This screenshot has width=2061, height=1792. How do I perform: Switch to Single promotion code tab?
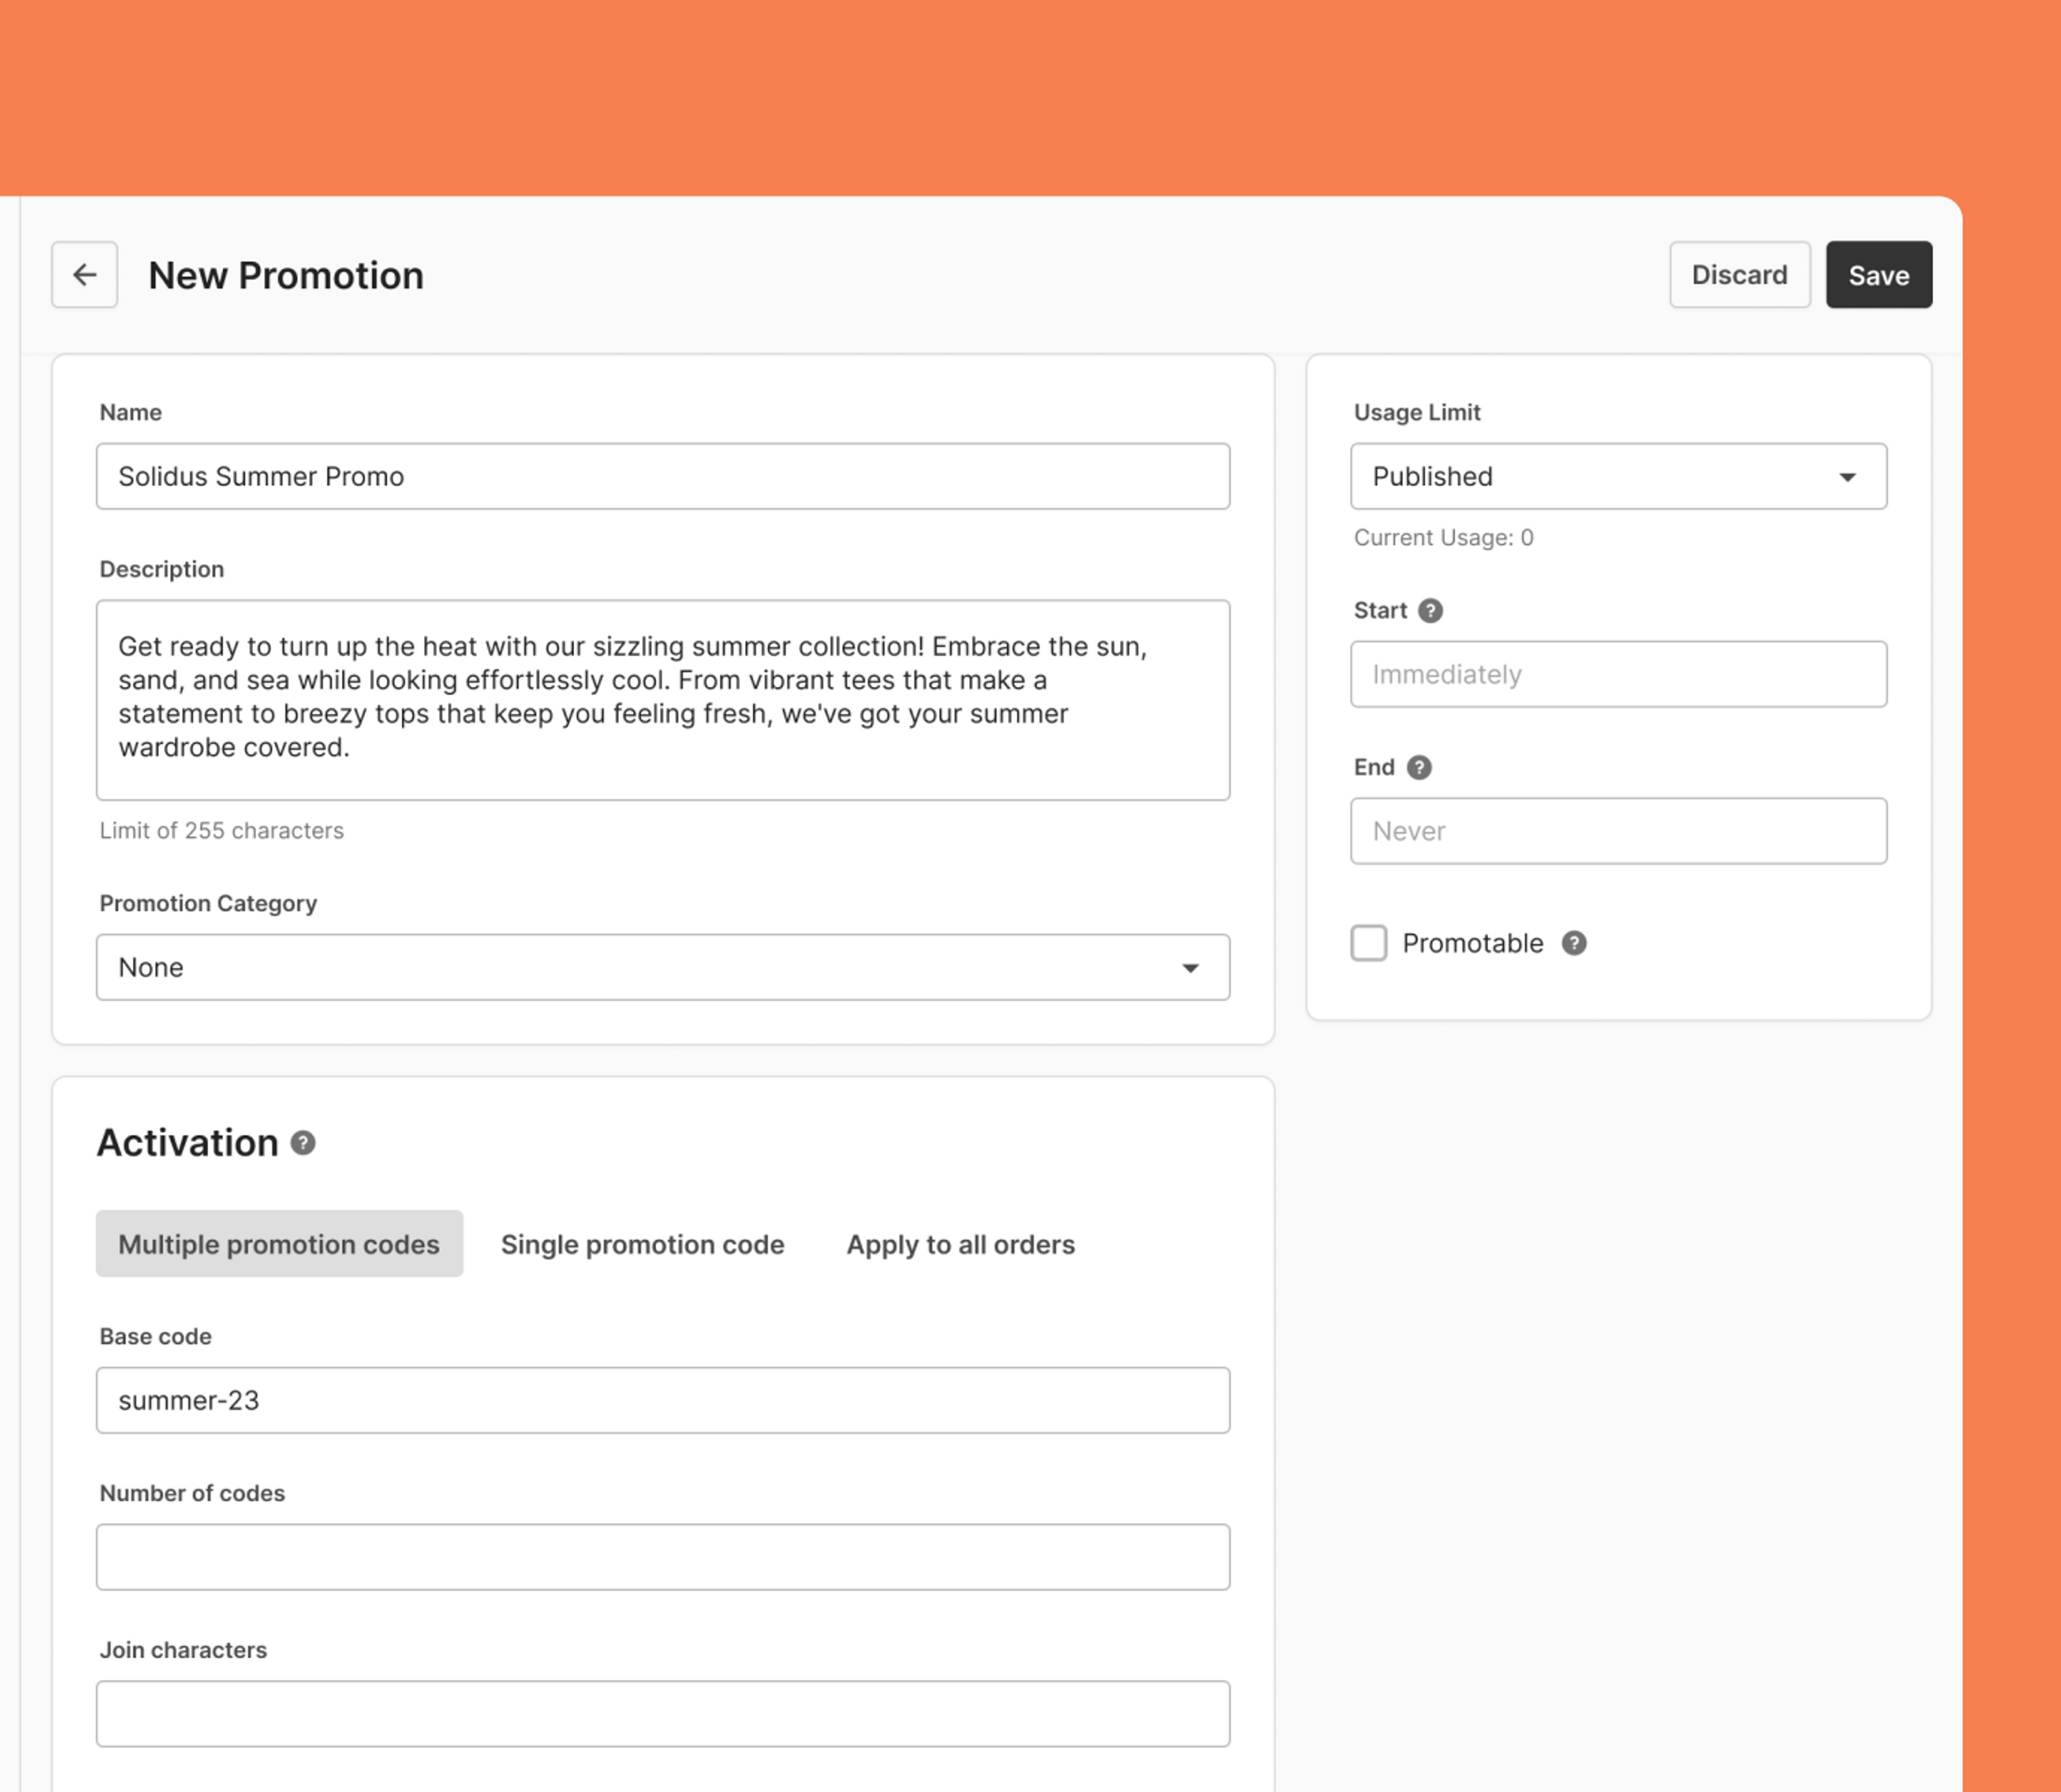pos(642,1244)
